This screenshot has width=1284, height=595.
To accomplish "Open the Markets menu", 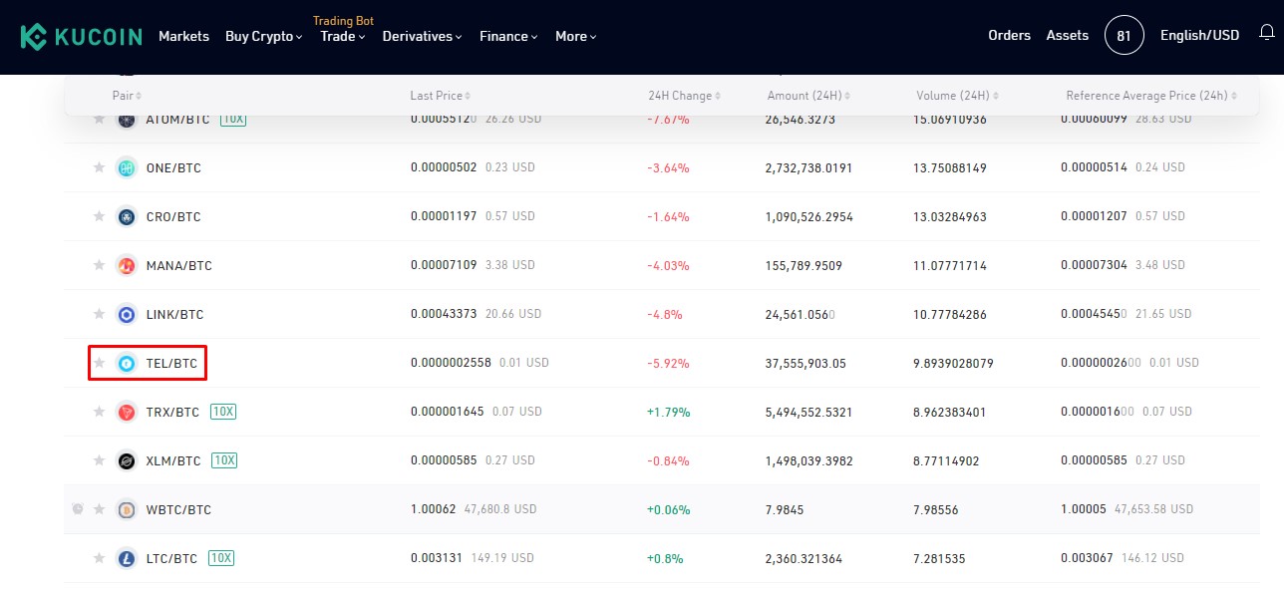I will (183, 36).
